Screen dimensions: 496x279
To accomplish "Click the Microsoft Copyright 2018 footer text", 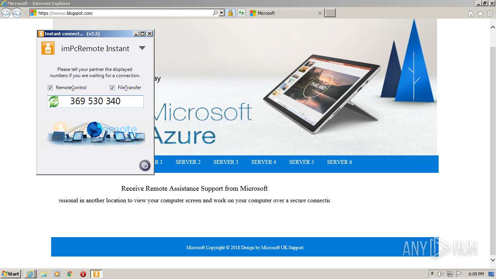I will point(245,248).
